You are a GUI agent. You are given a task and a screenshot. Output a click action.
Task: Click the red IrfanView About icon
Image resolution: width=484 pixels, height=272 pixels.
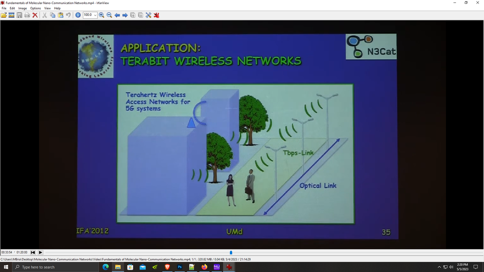pyautogui.click(x=156, y=15)
